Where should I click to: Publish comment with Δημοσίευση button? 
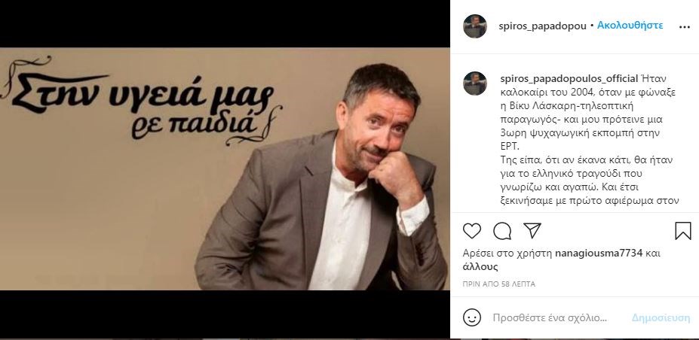pyautogui.click(x=661, y=317)
